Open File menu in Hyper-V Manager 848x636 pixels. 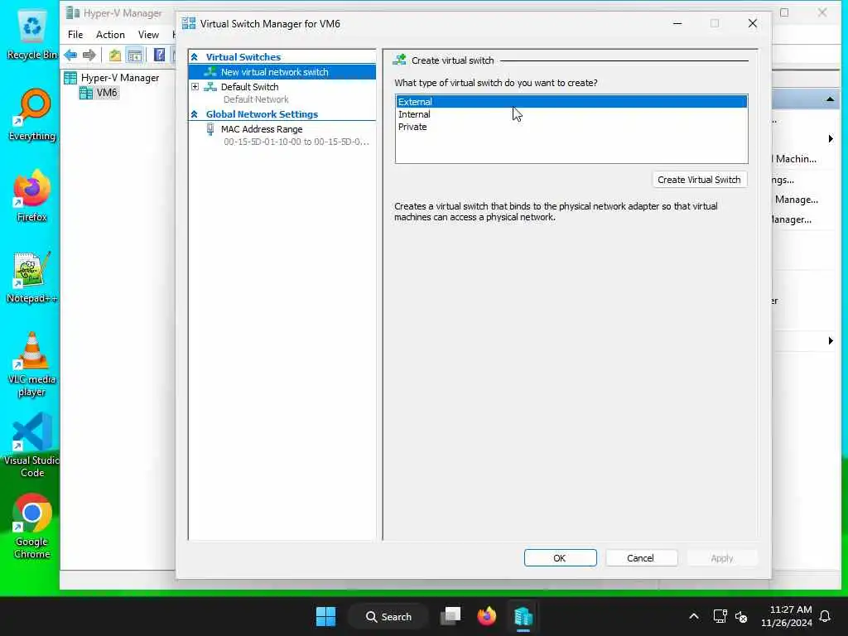(x=75, y=35)
